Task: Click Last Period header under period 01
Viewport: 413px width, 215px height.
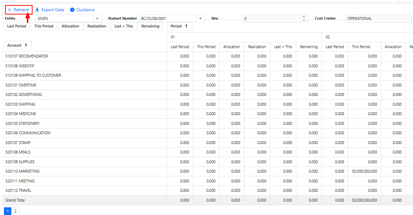Action: click(x=180, y=47)
